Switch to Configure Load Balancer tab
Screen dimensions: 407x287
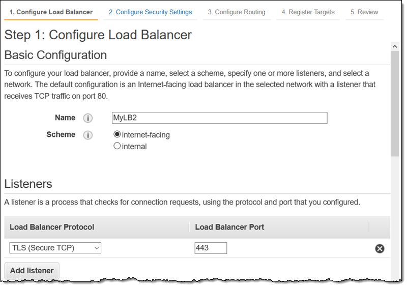pos(51,12)
